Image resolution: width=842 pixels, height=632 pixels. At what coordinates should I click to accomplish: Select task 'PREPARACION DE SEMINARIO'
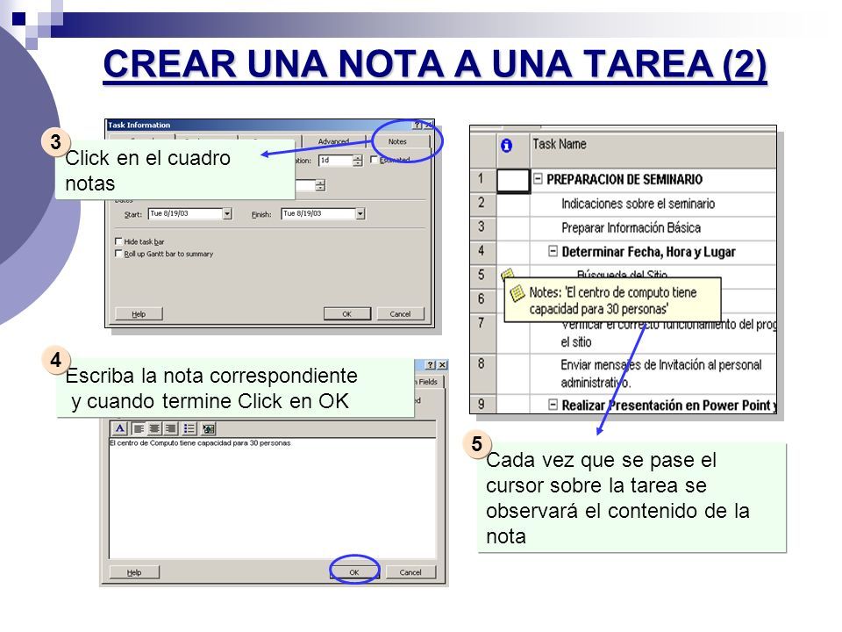tap(624, 179)
